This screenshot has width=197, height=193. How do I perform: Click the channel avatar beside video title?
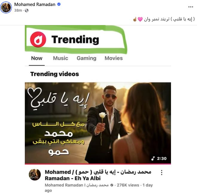tap(35, 175)
